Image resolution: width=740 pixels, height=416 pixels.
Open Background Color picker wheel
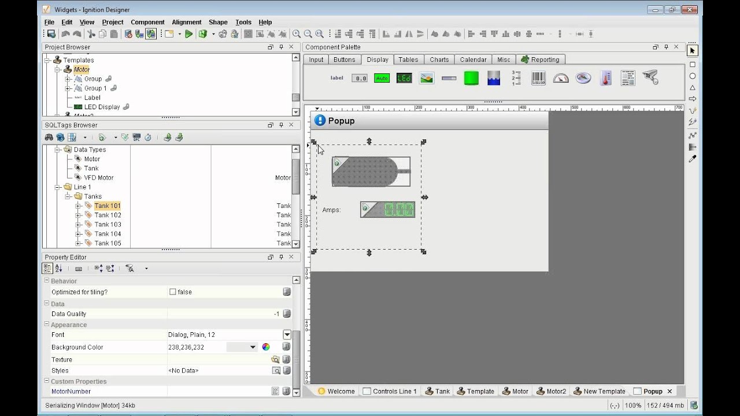(266, 347)
